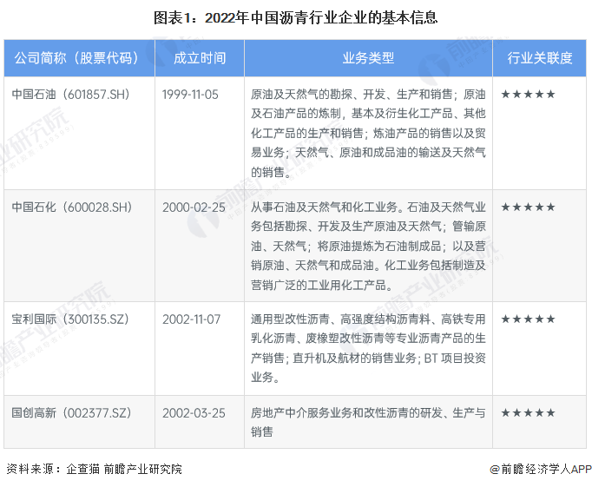
Task: Click the source text 企查猫 前瞻产业研究院
Action: pos(124,469)
